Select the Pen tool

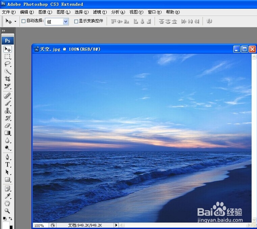click(x=7, y=157)
